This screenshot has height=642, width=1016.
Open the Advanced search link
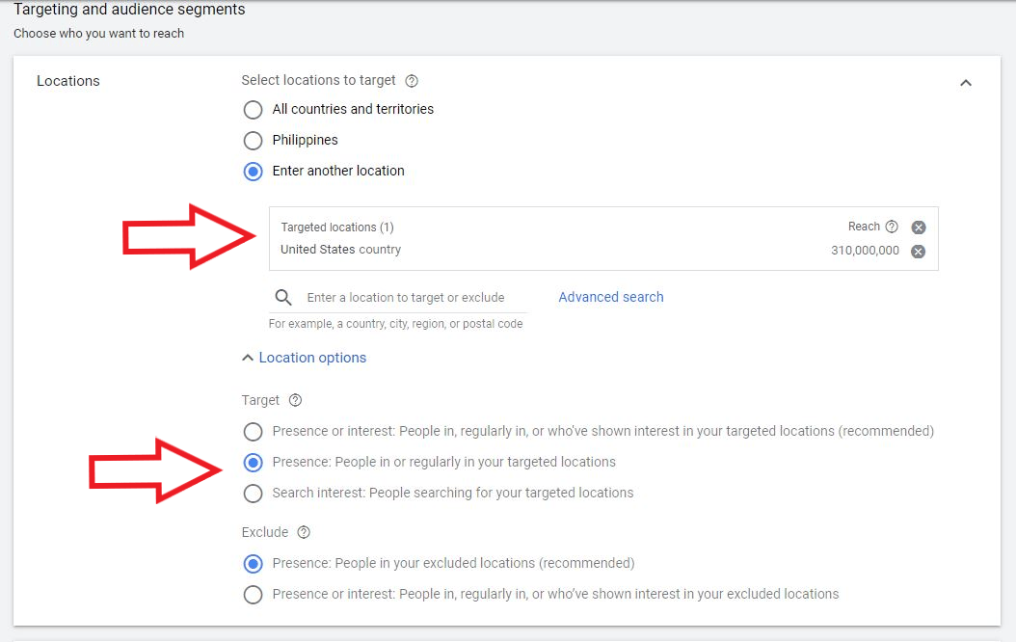coord(611,297)
